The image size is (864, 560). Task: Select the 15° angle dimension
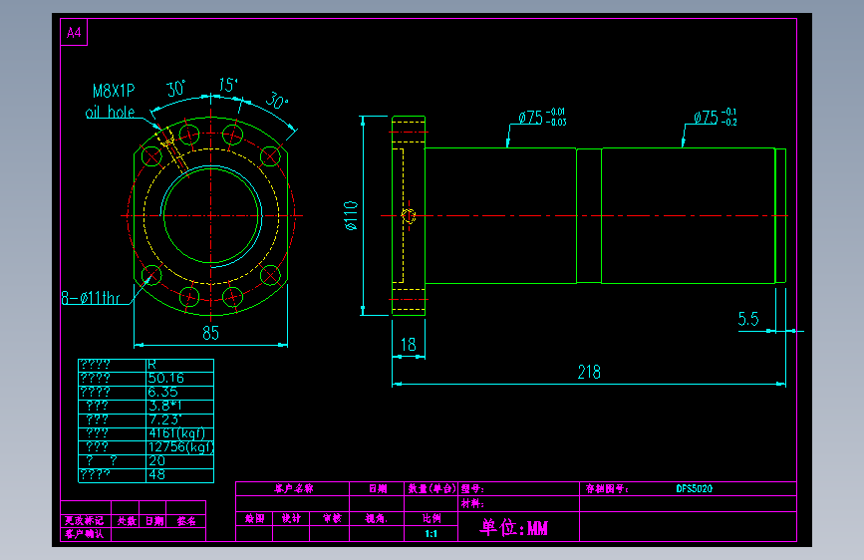(228, 85)
